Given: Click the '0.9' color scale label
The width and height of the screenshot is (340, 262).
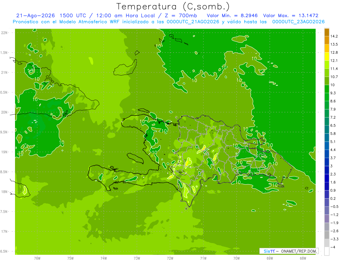Looking at the screenshot, I should click(333, 190).
